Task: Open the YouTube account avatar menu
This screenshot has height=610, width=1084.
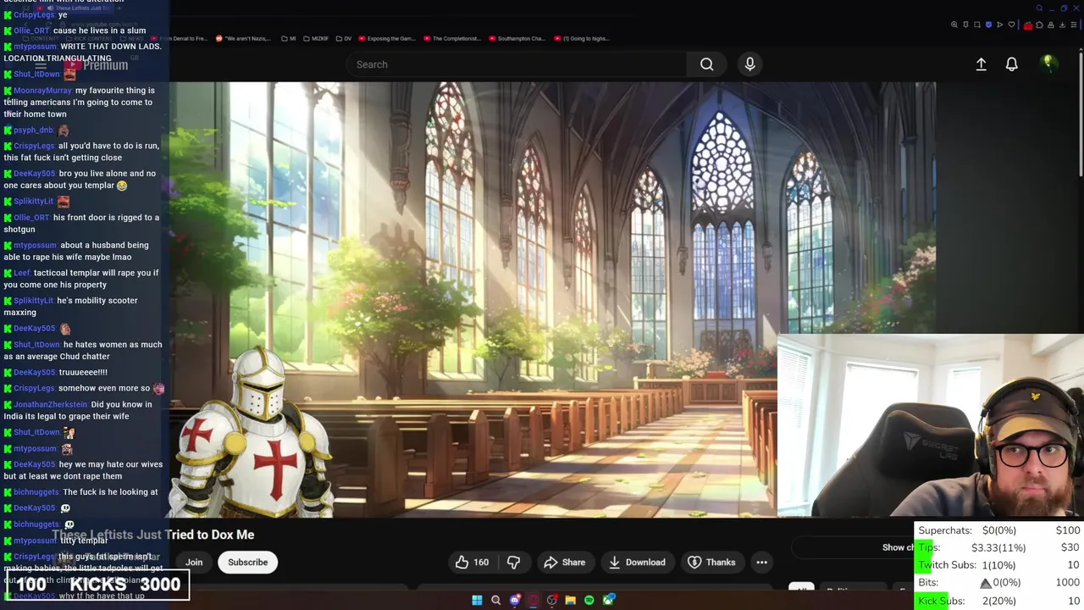Action: [x=1048, y=64]
